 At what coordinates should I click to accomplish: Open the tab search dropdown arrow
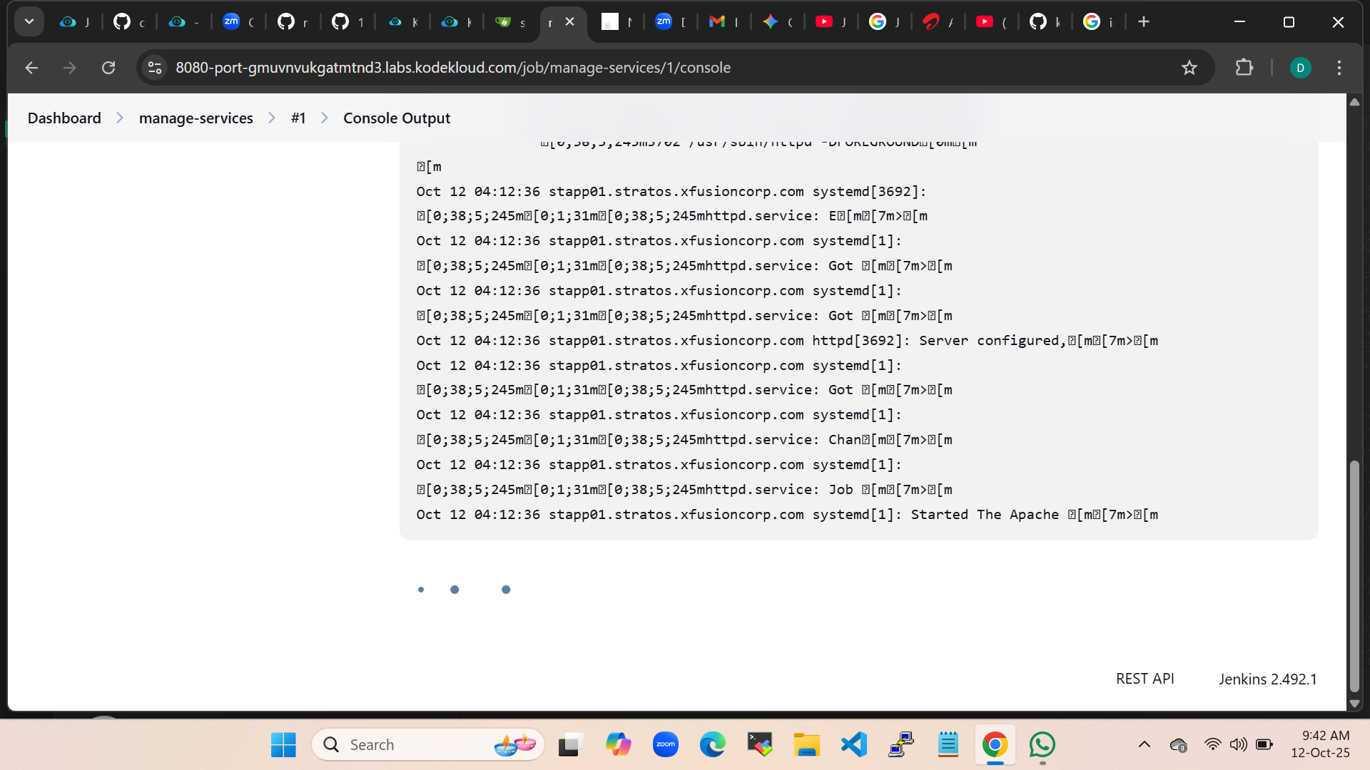tap(29, 21)
